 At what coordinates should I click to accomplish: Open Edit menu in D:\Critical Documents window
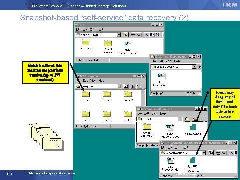coord(161,61)
